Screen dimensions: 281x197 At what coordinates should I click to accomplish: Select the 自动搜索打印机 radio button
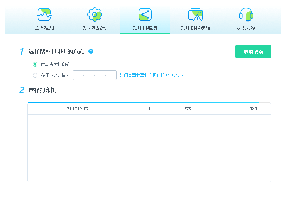tap(35, 64)
